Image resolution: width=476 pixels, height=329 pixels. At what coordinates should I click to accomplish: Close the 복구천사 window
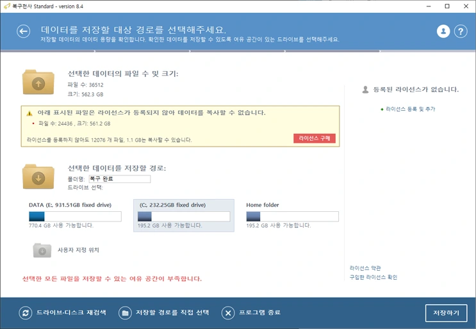click(466, 6)
